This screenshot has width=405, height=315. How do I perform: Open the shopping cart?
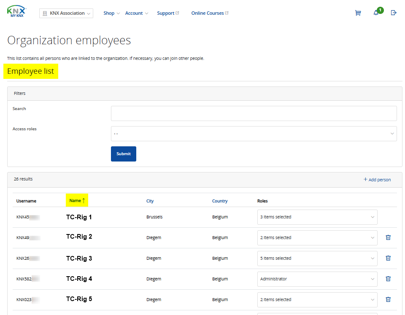pyautogui.click(x=358, y=13)
